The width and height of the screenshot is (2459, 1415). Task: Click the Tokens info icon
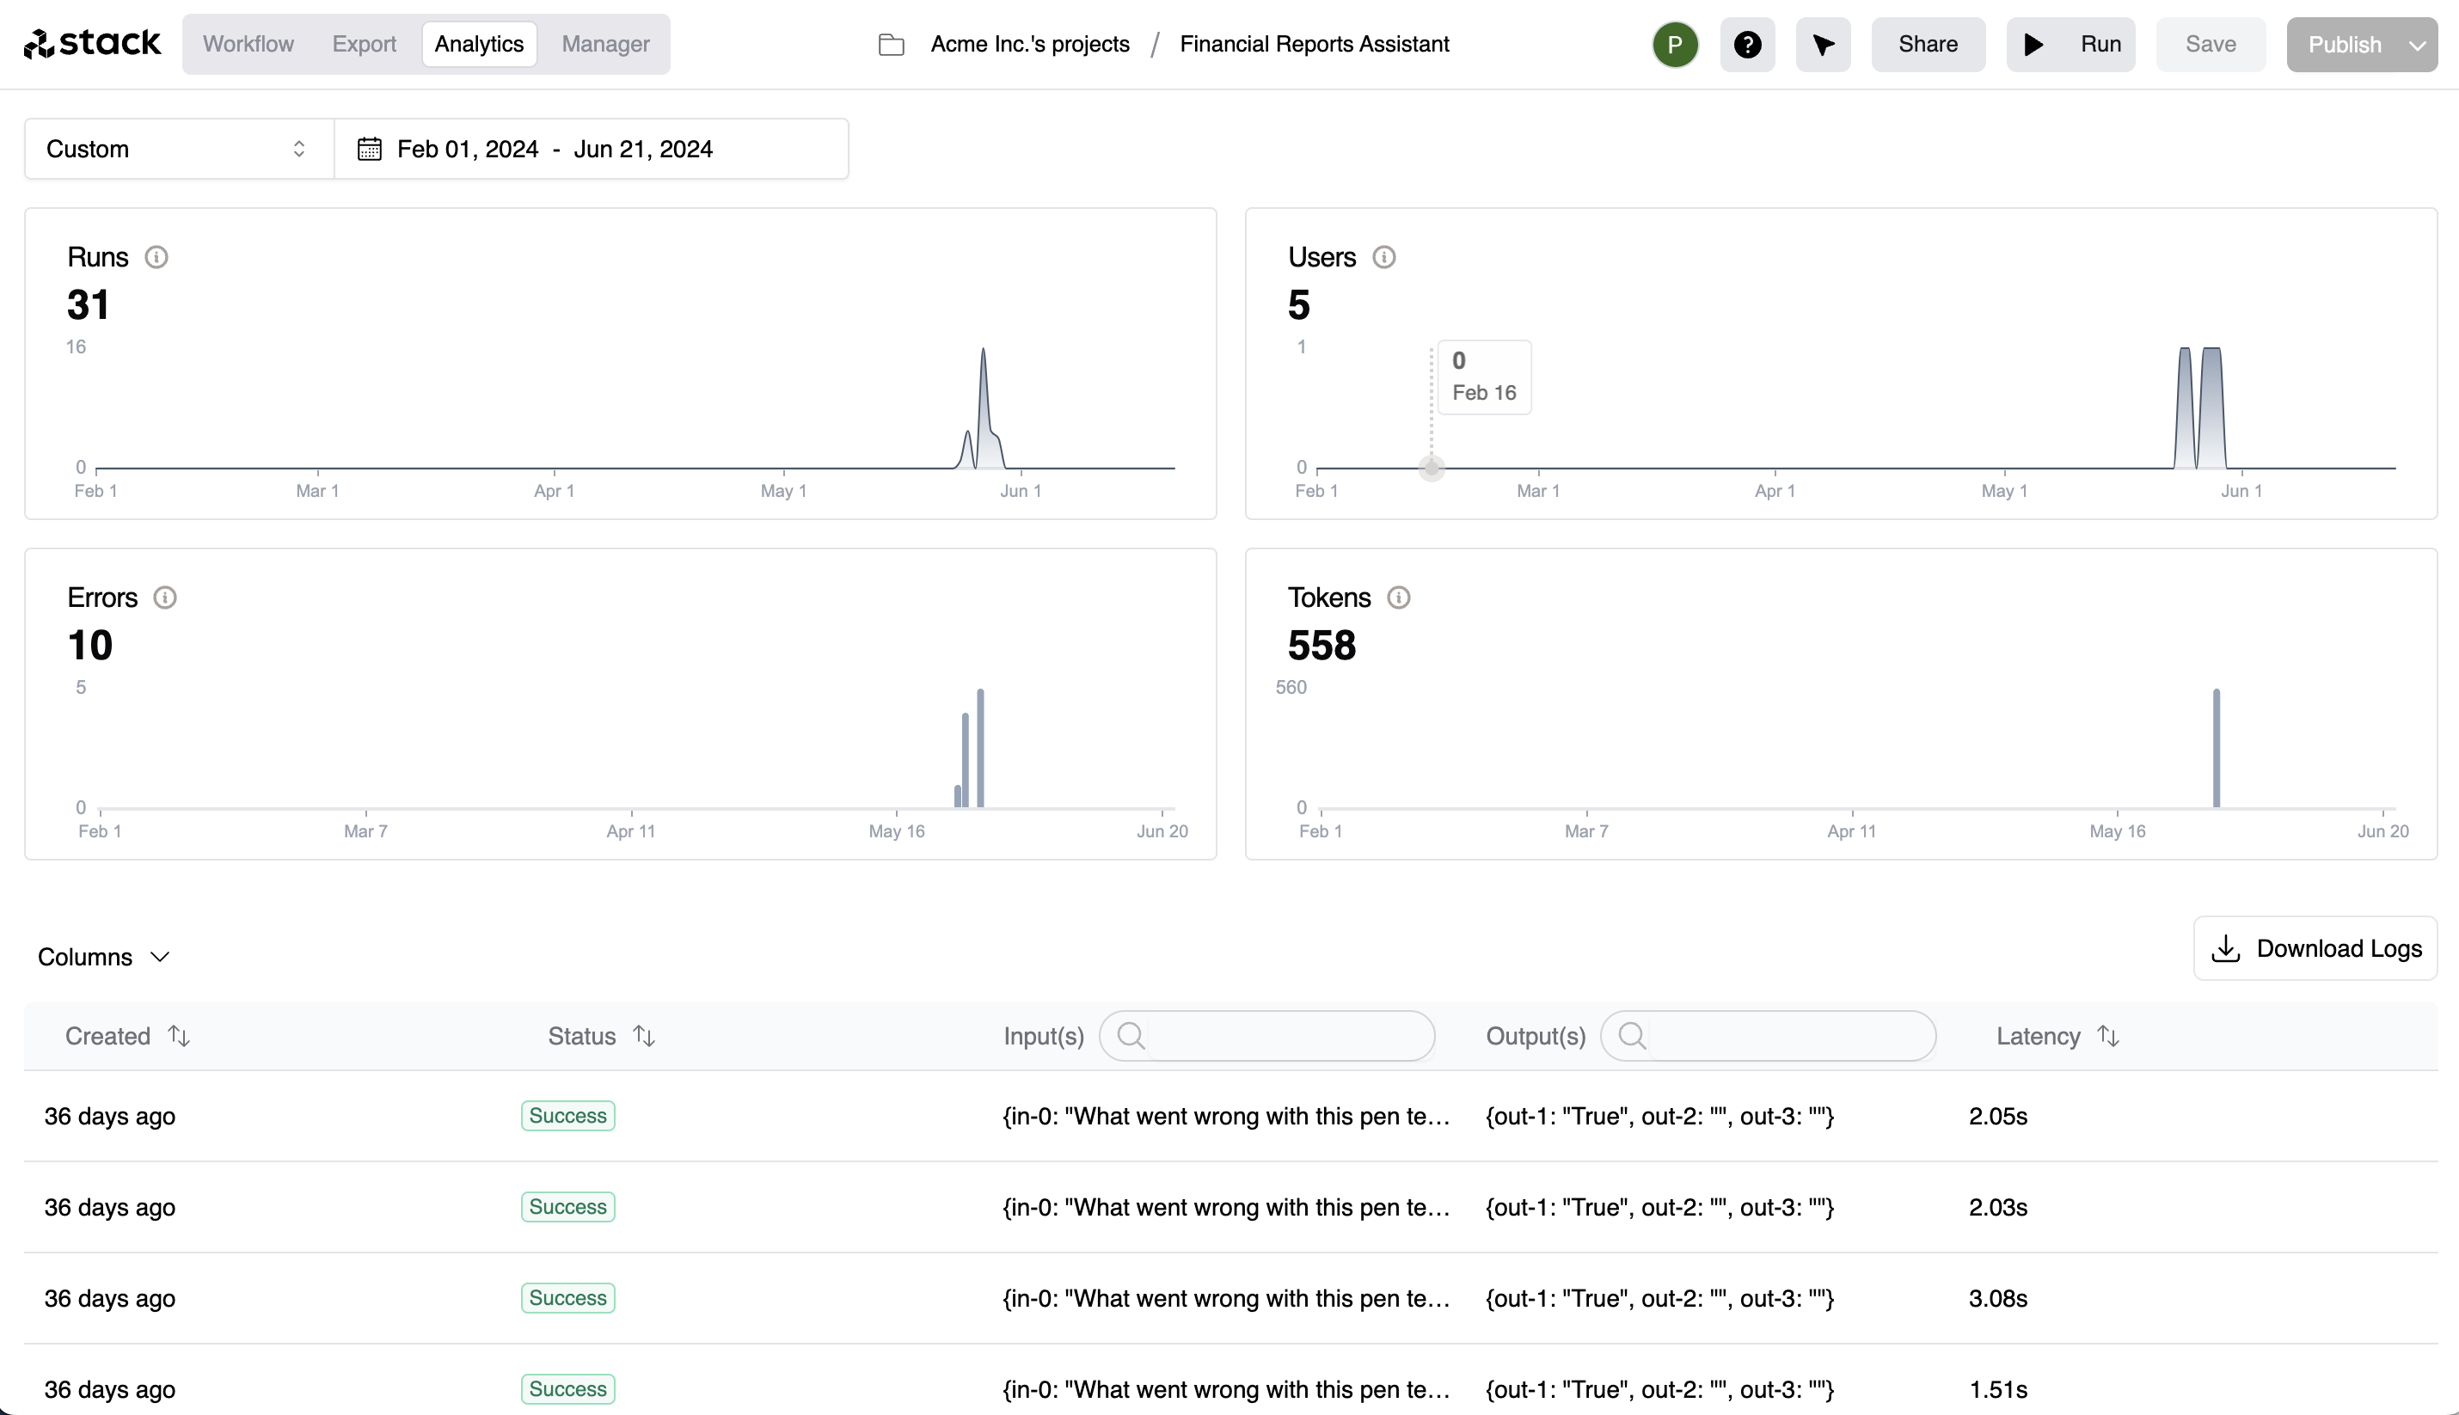[x=1399, y=597]
